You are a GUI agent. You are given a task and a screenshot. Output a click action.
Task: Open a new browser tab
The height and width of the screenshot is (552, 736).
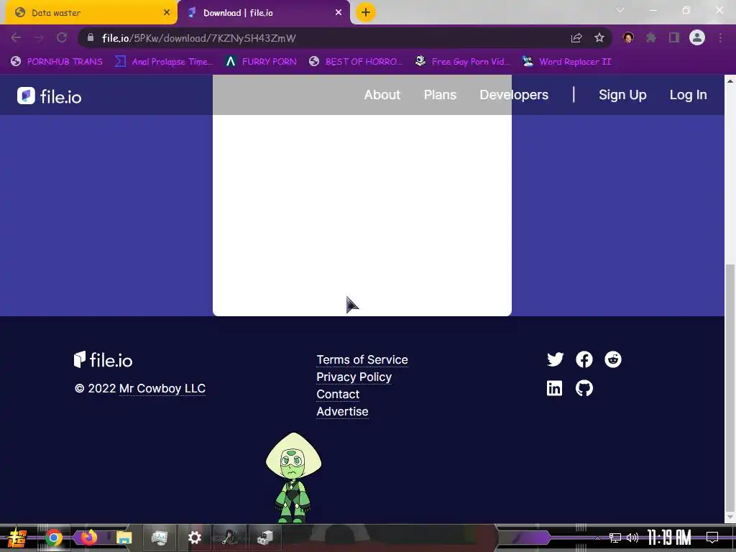(366, 12)
